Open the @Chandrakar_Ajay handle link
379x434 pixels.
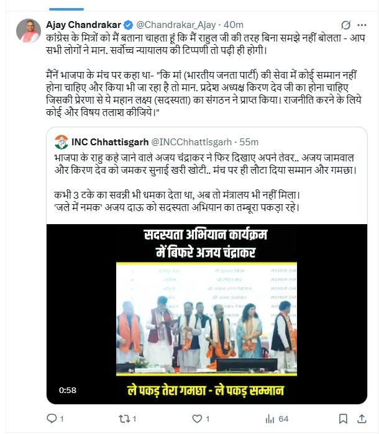click(x=176, y=25)
